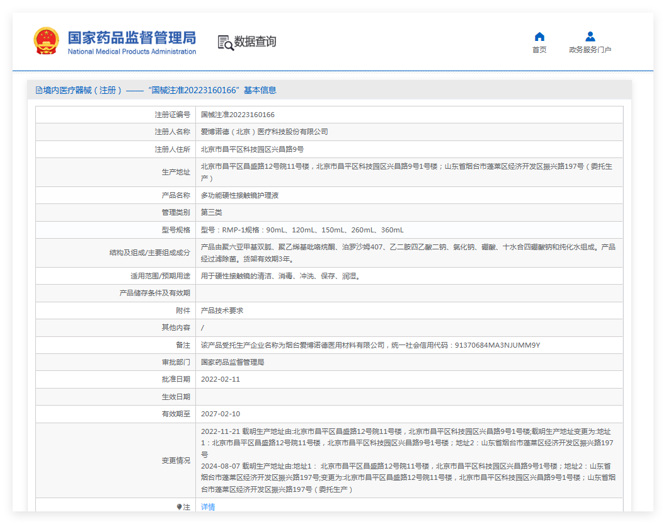Click the 变更情况 label
Screen dimensions: 666x524
[x=176, y=460]
